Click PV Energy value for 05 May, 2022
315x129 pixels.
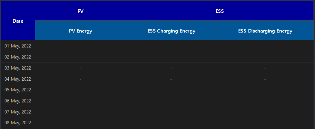coord(80,90)
